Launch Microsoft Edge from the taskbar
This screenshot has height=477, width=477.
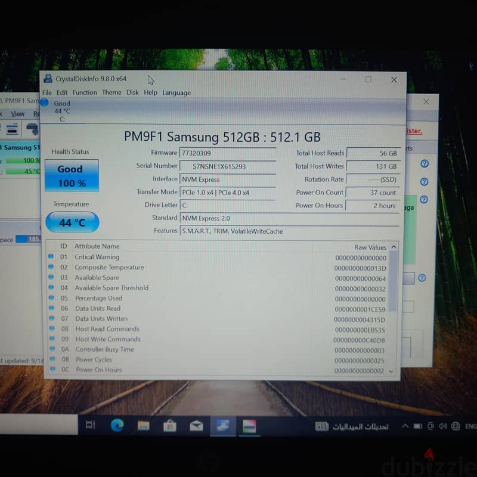coord(117,425)
